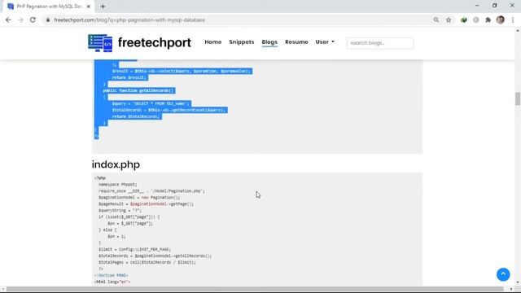Click the html lang="en" line
This screenshot has width=521, height=293.
[112, 282]
